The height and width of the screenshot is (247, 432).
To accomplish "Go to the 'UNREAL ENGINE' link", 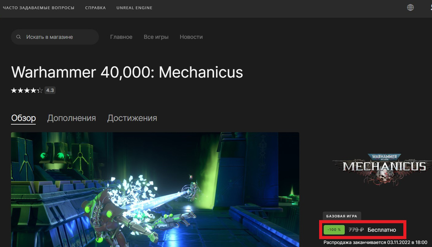I will pyautogui.click(x=134, y=8).
